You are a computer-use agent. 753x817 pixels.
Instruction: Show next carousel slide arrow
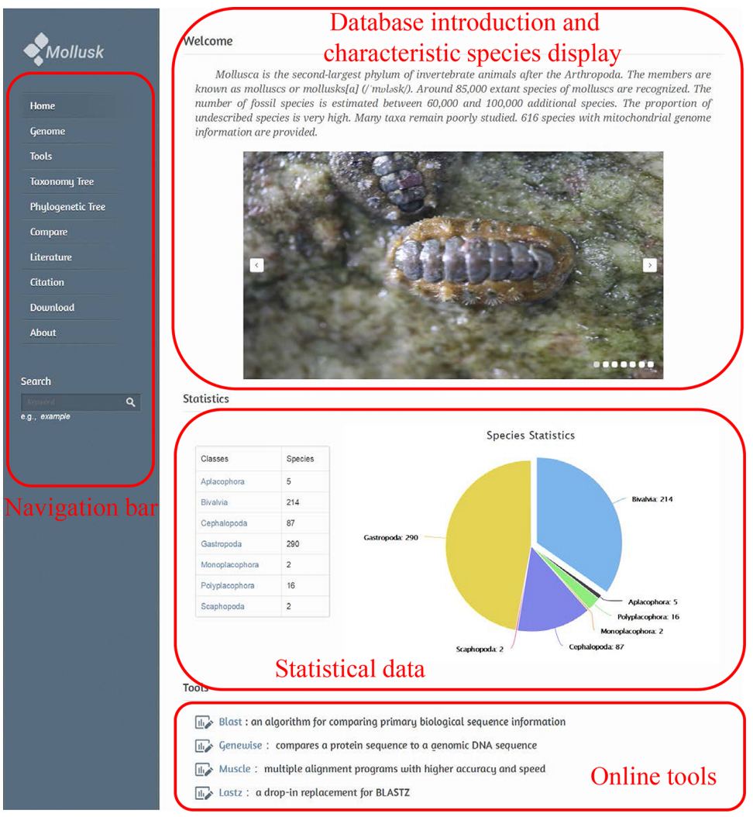point(649,265)
